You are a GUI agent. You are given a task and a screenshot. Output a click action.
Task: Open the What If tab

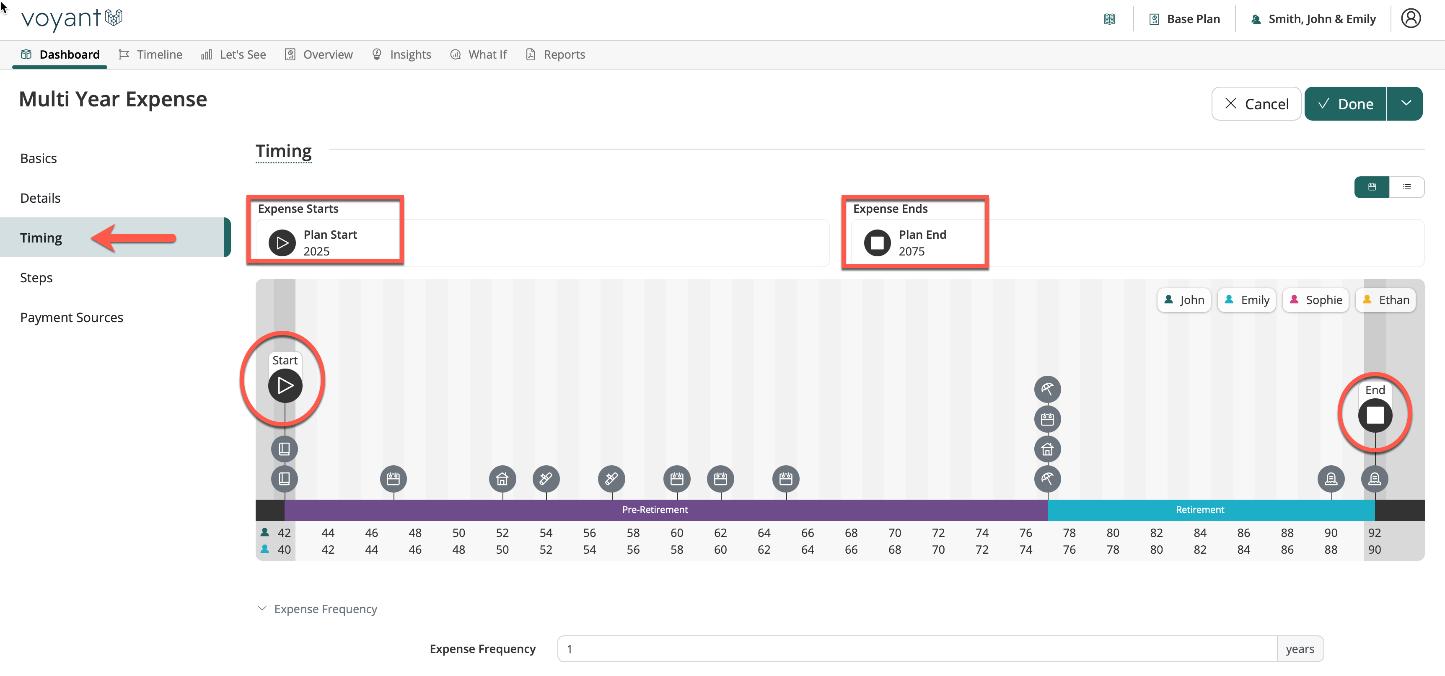coord(479,54)
